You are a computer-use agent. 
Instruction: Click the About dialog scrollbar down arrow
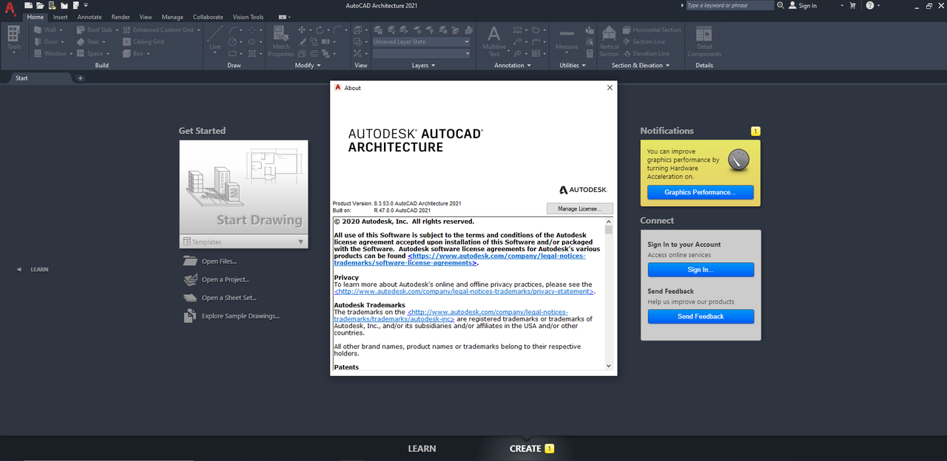(x=609, y=366)
